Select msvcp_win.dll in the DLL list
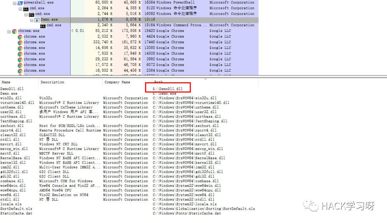Viewport: 387px width, 223px height. (14, 149)
